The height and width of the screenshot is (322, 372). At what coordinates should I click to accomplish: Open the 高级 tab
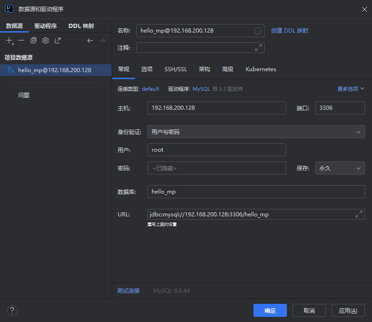coord(228,69)
